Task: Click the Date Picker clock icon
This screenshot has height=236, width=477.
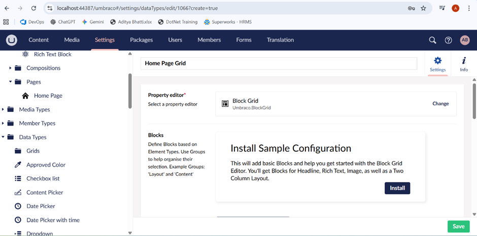Action: click(18, 206)
